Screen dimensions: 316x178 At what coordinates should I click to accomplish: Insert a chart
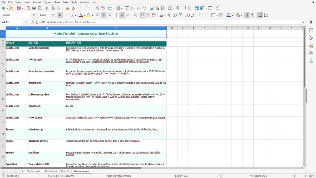[157, 8]
